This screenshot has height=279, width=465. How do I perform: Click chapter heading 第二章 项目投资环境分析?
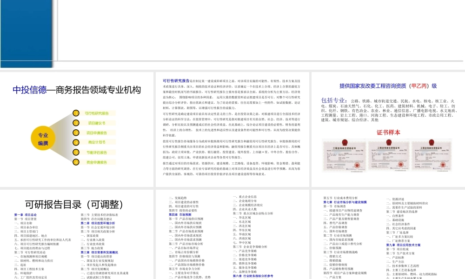(x=98, y=223)
